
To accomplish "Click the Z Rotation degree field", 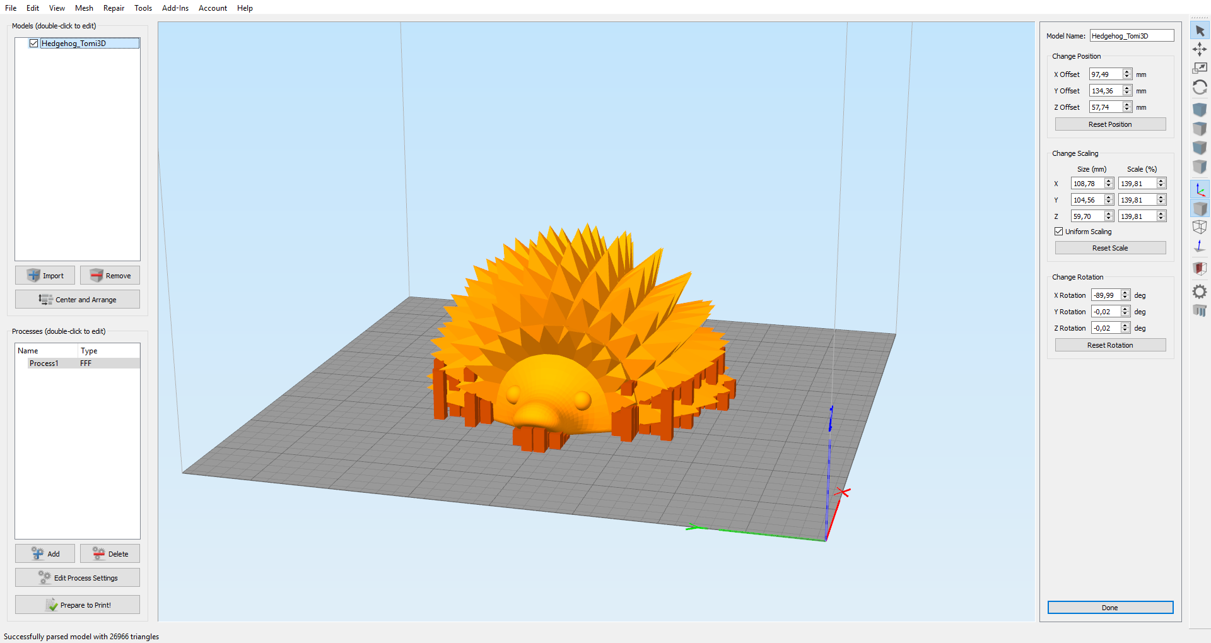I will [1106, 328].
